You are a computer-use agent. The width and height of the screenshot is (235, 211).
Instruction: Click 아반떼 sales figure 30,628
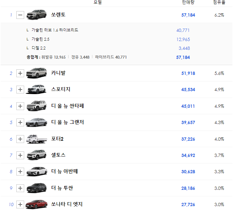pyautogui.click(x=188, y=172)
